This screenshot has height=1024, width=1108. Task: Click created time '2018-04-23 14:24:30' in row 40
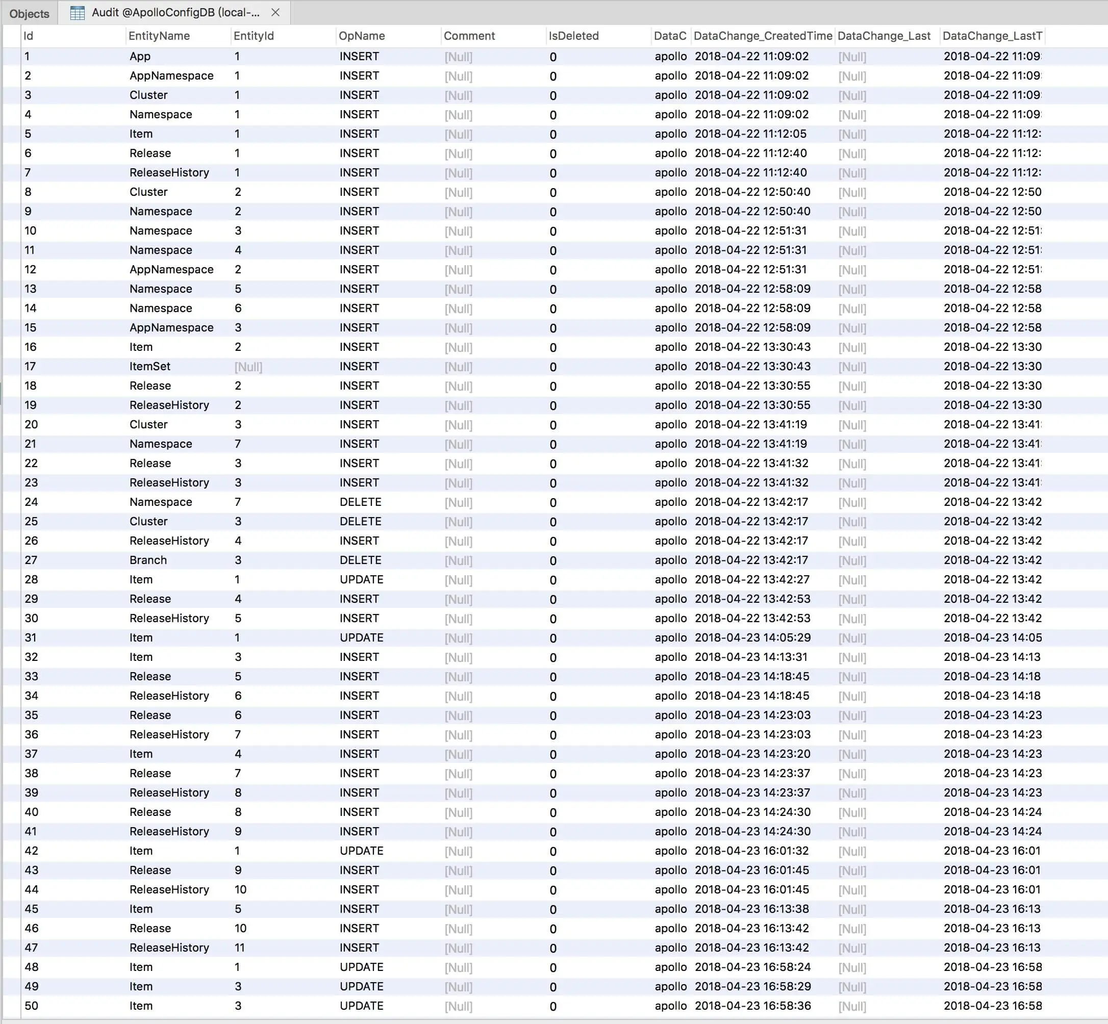point(752,812)
